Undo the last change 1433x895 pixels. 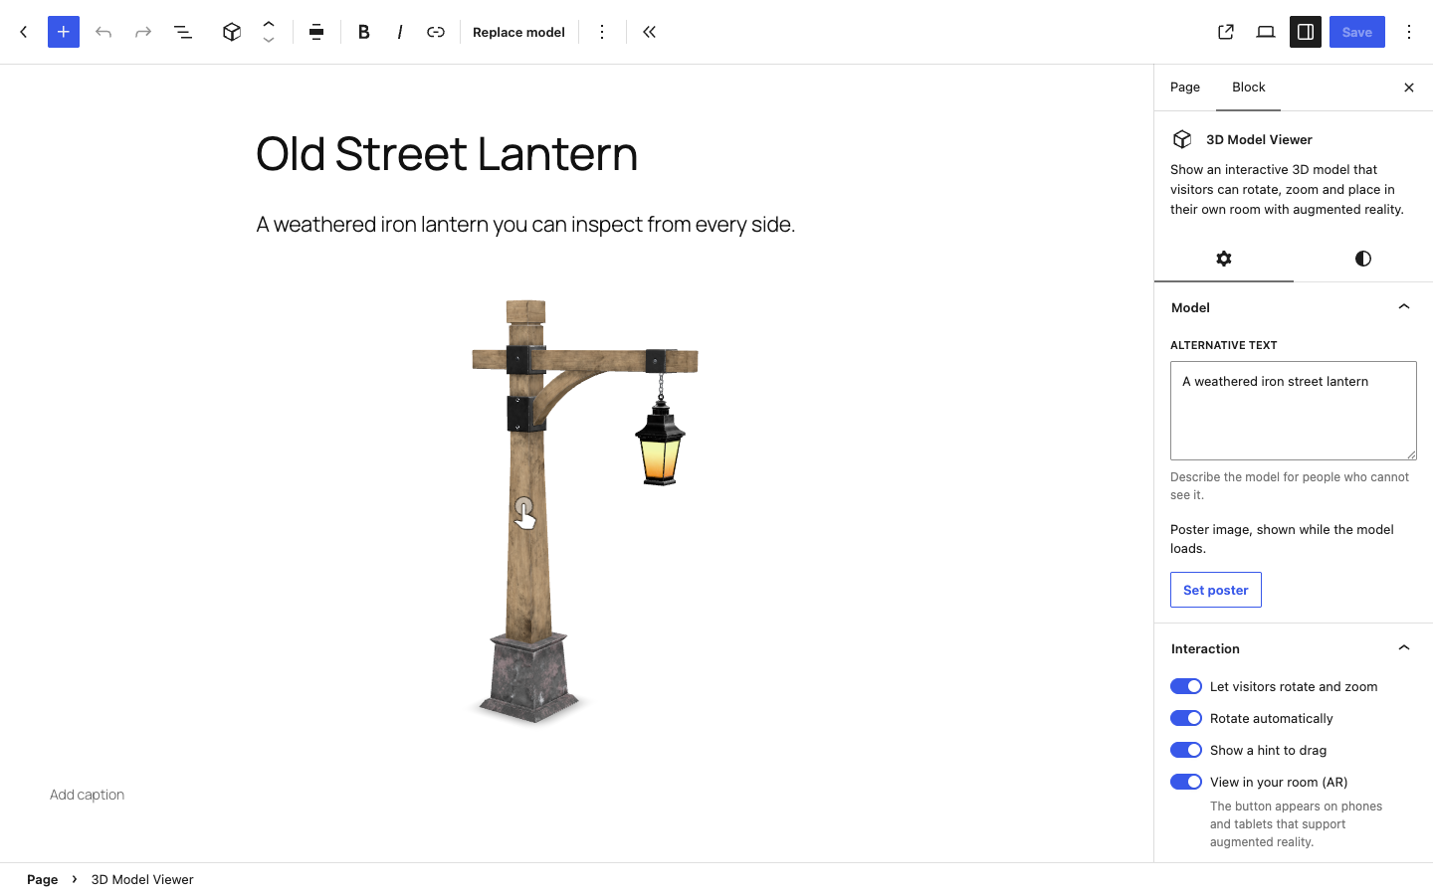tap(103, 32)
